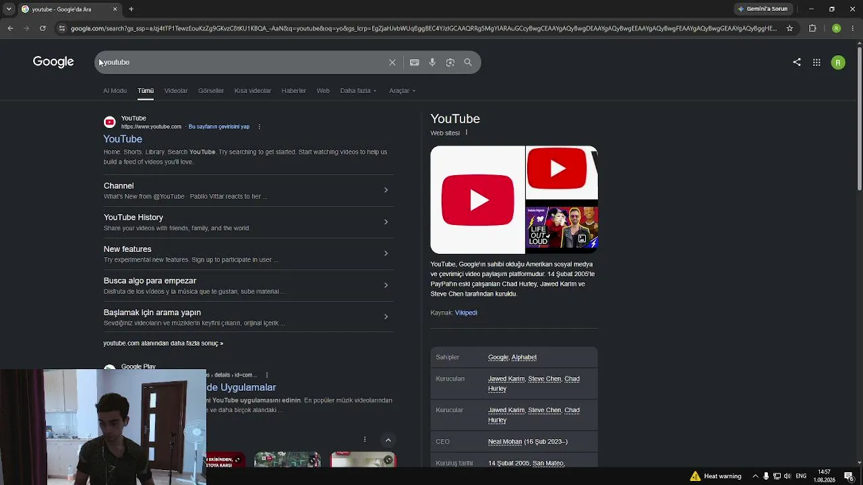Open a new browser tab
This screenshot has height=485, width=863.
(x=131, y=9)
